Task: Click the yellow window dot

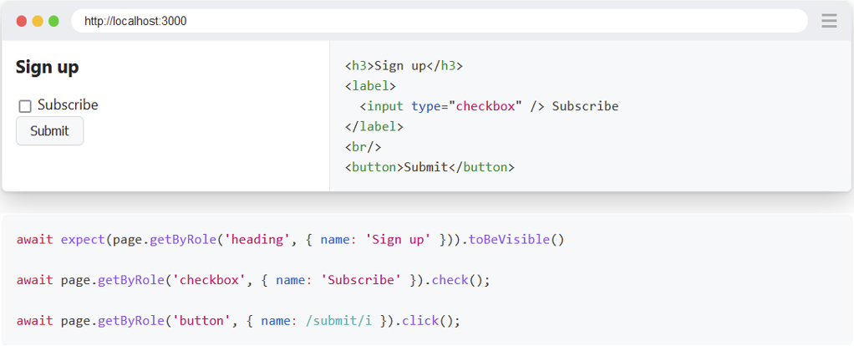Action: (x=38, y=21)
